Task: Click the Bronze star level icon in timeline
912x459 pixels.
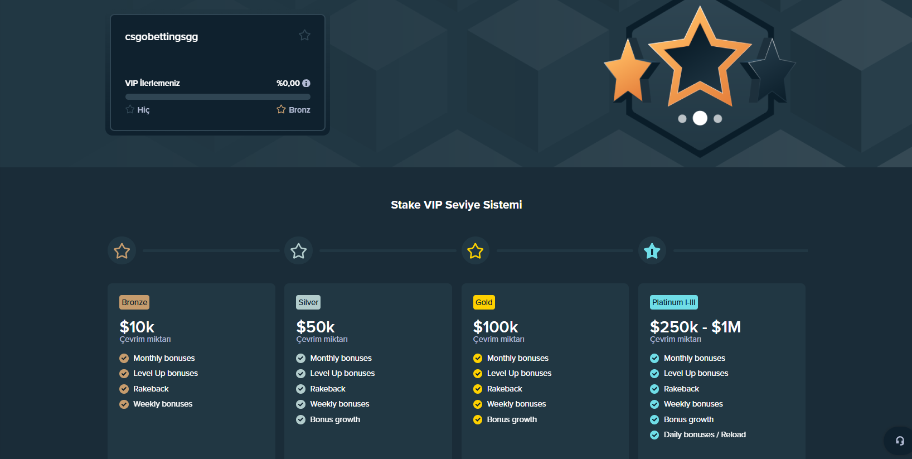Action: click(122, 251)
